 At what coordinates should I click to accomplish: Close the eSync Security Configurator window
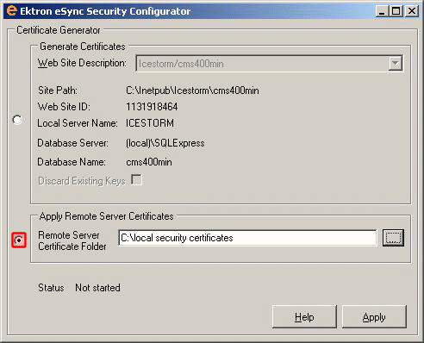click(412, 11)
